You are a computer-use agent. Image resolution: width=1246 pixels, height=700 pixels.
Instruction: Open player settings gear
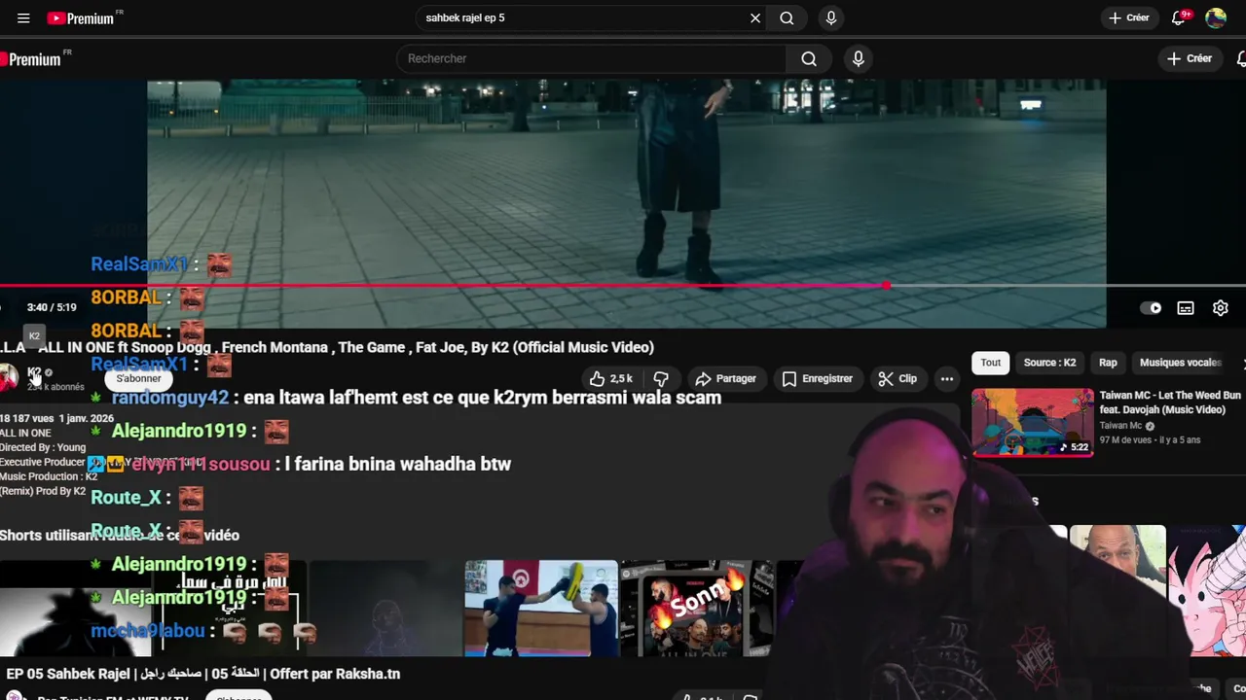click(1221, 308)
